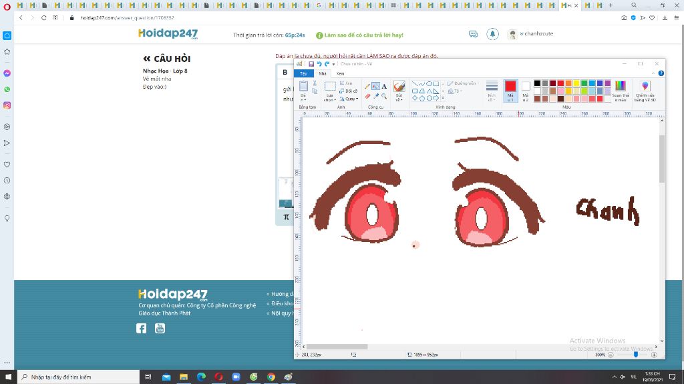Select Color 1 (Màu 1) box
Viewport: 684px width, 384px height.
point(510,91)
